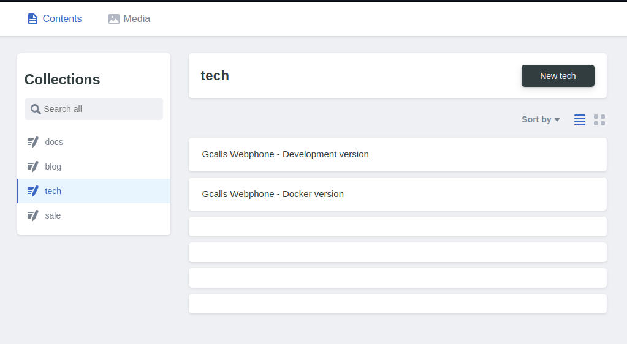
Task: Open the Sort by dropdown
Action: click(536, 120)
